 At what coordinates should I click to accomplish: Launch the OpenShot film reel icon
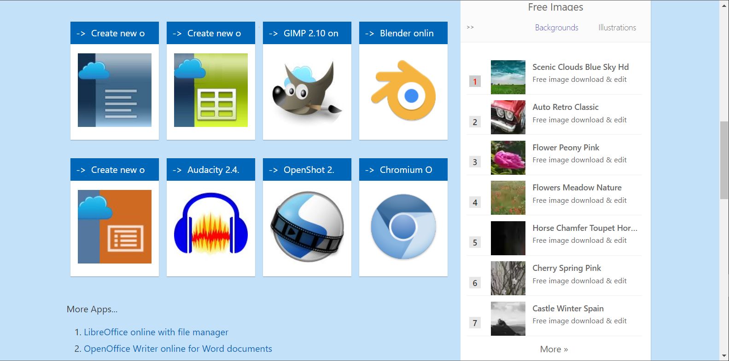pyautogui.click(x=307, y=227)
